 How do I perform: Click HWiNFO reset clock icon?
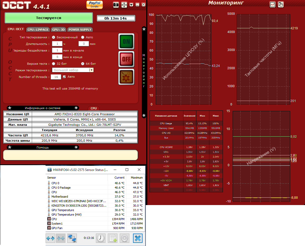pyautogui.click(x=101, y=238)
